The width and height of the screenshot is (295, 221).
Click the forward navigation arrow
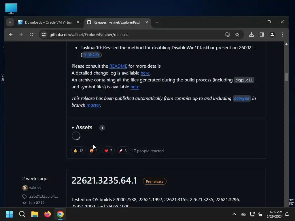click(21, 35)
